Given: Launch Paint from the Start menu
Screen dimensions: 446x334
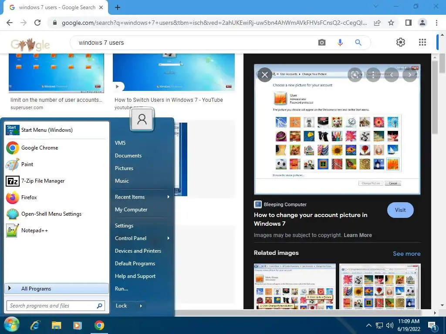Looking at the screenshot, I should pyautogui.click(x=57, y=164).
